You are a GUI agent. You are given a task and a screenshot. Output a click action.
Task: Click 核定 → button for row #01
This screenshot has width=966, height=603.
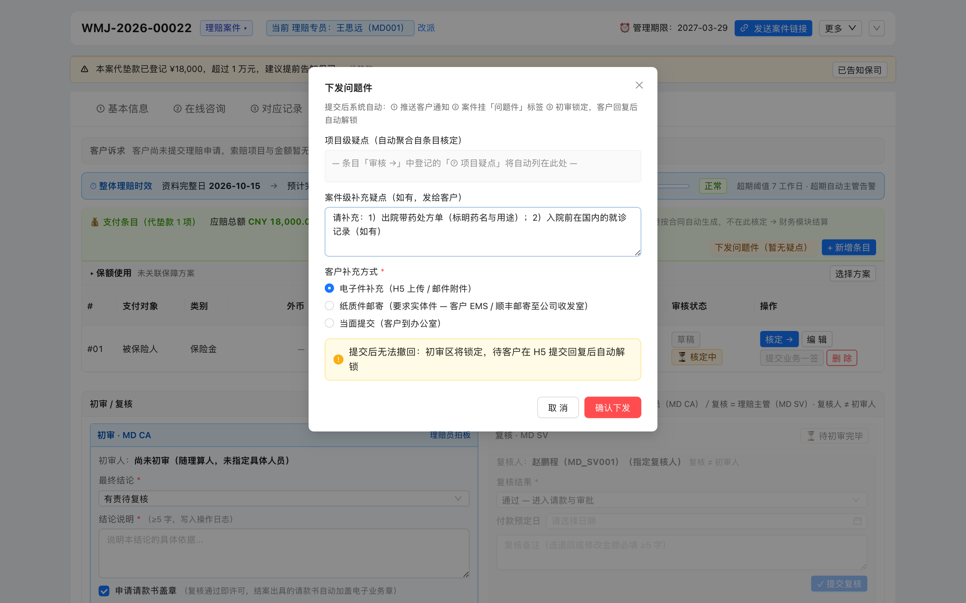click(x=779, y=339)
